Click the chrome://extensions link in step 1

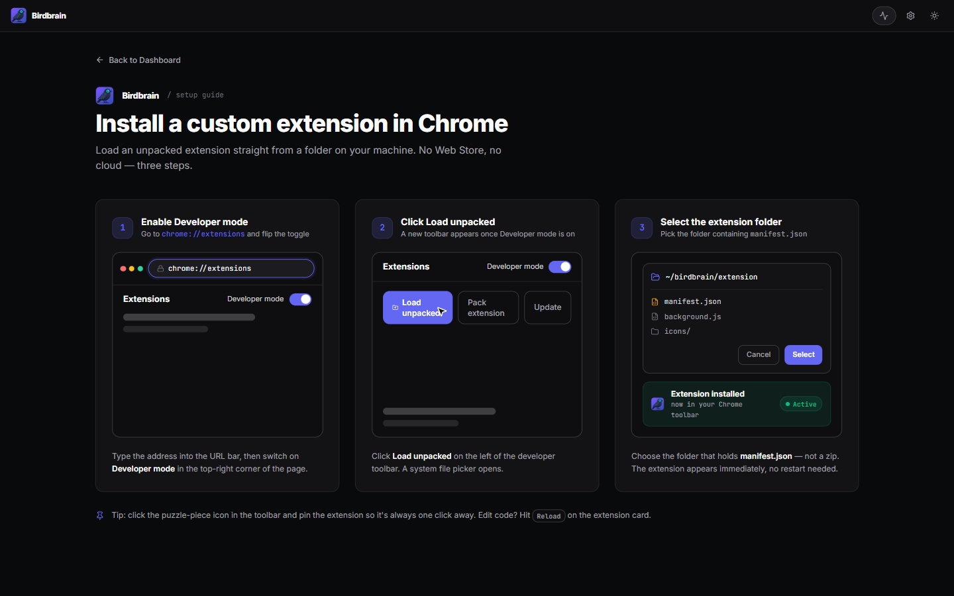point(203,234)
